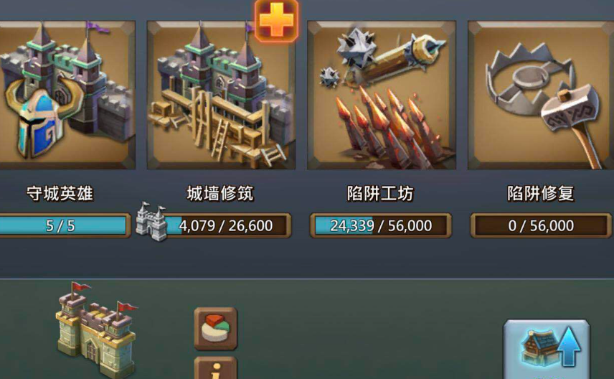Open the 守城英雄 castle helmet tile
The width and height of the screenshot is (614, 379).
pyautogui.click(x=67, y=95)
